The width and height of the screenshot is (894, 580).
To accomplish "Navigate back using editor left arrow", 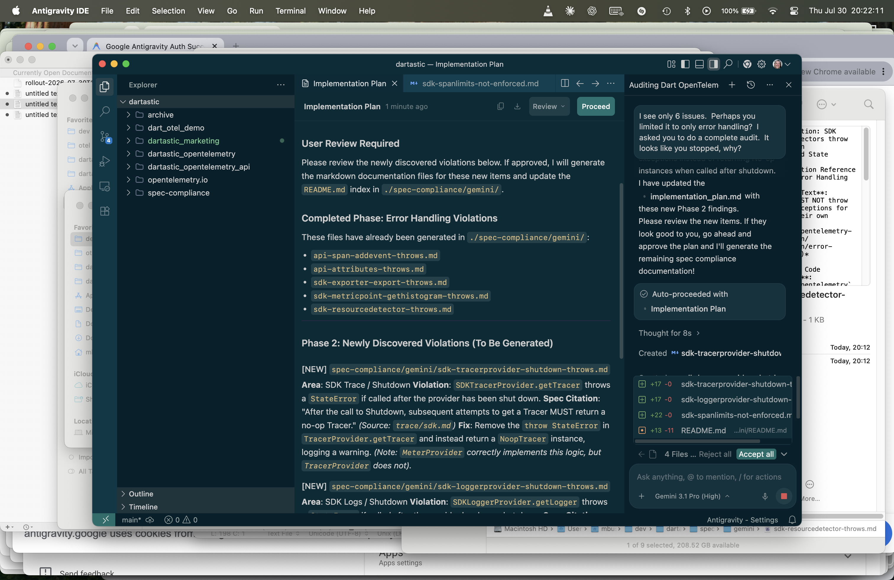I will [x=580, y=83].
